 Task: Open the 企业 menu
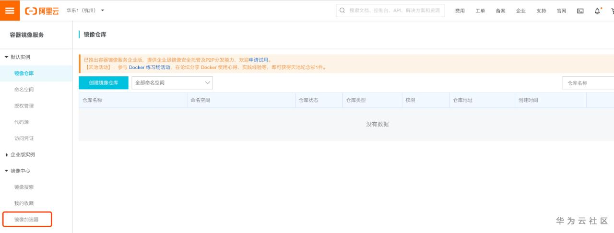tap(521, 11)
